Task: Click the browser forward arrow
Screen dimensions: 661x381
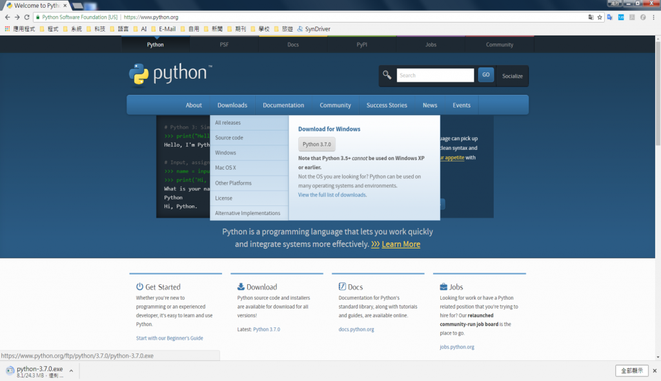Action: point(17,17)
